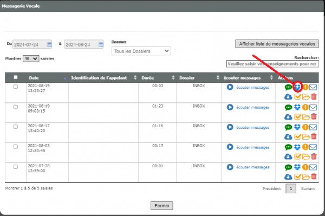Click the Dropbox icon for 2021-08-19 09:03:15
Image resolution: width=325 pixels, height=216 pixels.
[x=297, y=107]
